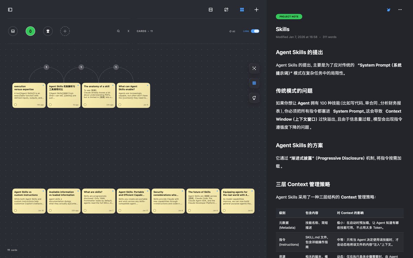Viewport: 413px width, 258px height.
Task: Check the circle on 'Security considerations' card
Action: click(155, 210)
